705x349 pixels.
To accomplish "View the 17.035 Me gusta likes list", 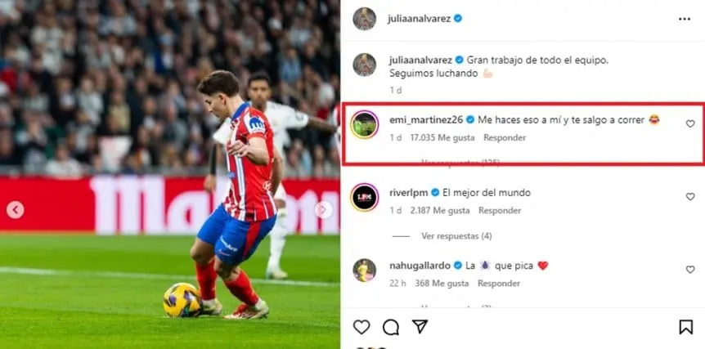I will (x=442, y=138).
